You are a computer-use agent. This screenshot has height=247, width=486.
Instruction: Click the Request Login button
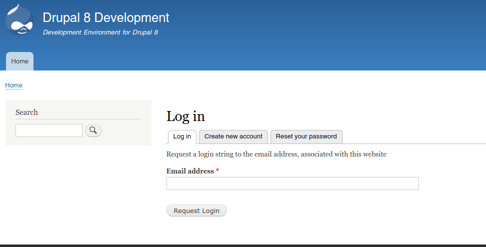pyautogui.click(x=196, y=210)
